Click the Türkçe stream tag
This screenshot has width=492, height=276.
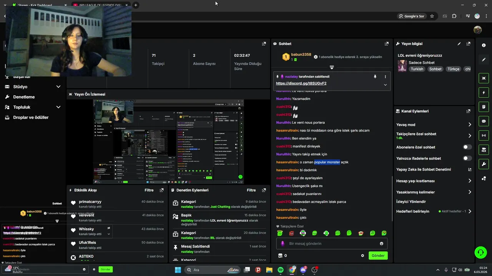pyautogui.click(x=453, y=69)
